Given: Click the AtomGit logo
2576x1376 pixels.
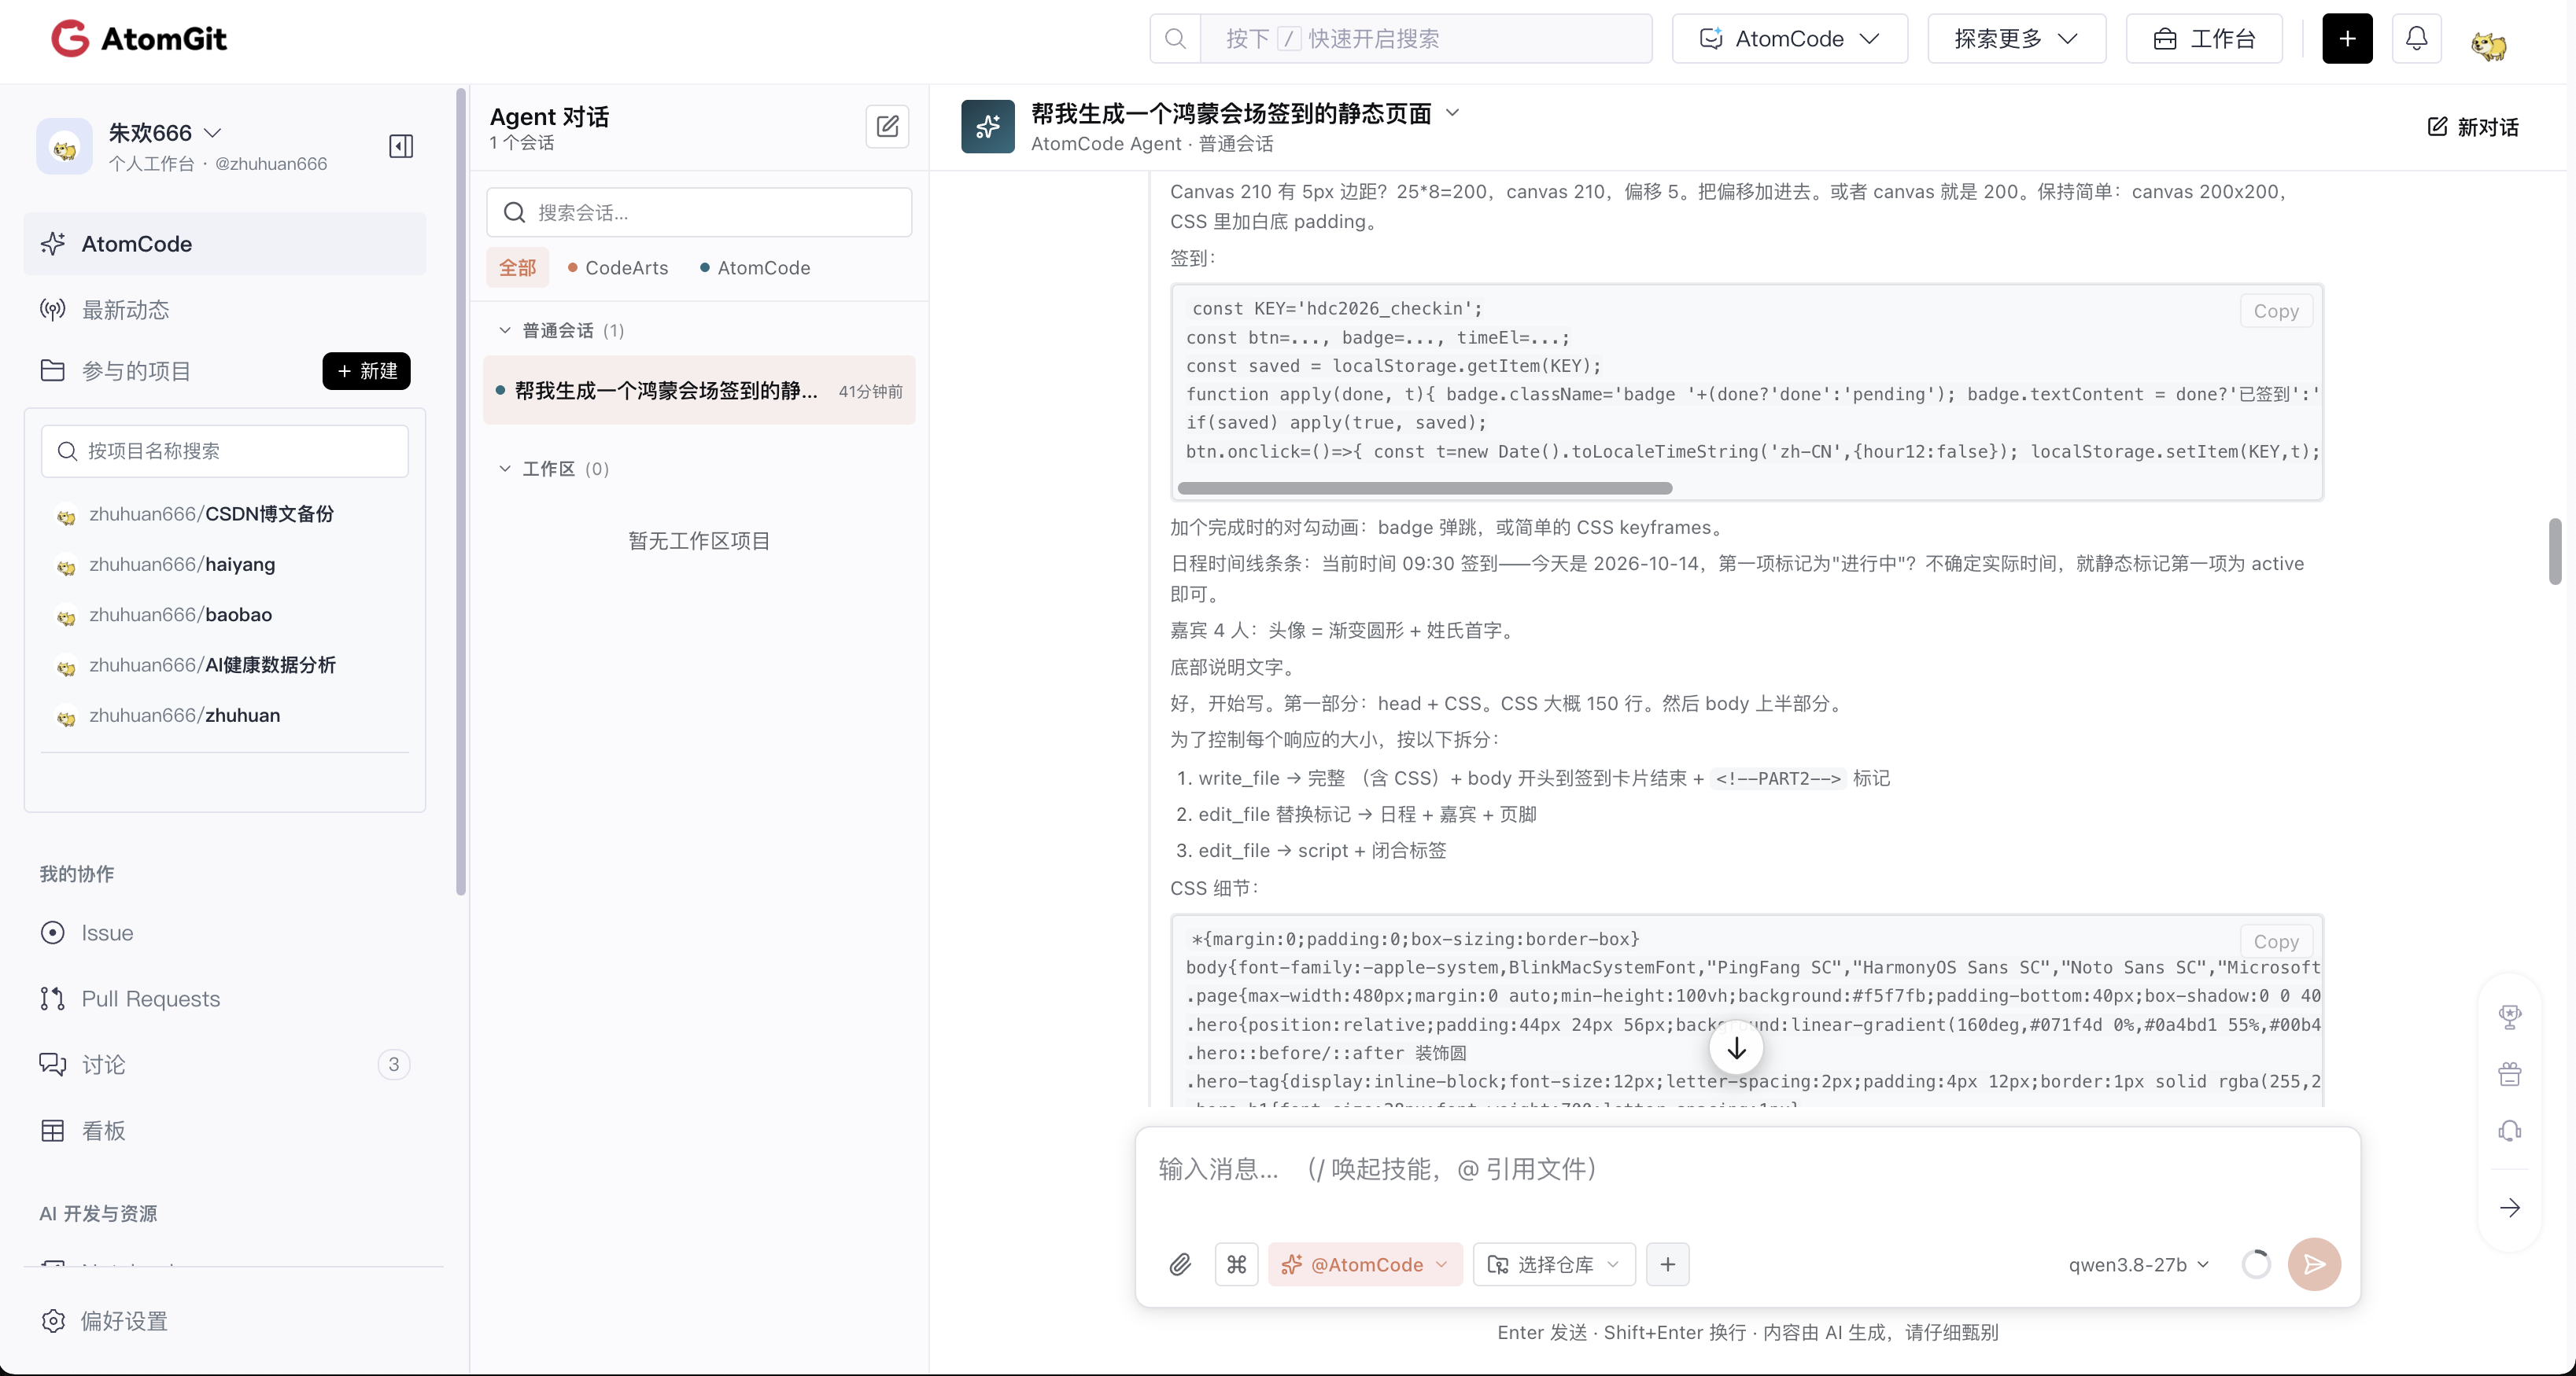Looking at the screenshot, I should (139, 39).
